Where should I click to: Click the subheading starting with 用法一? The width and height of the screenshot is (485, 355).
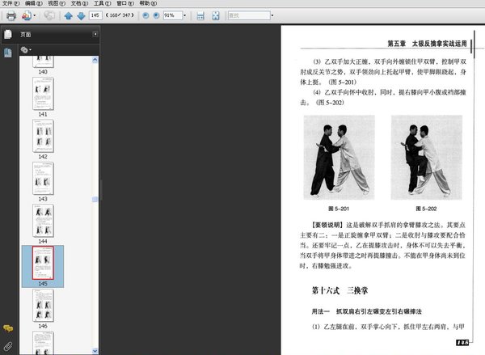(x=366, y=311)
